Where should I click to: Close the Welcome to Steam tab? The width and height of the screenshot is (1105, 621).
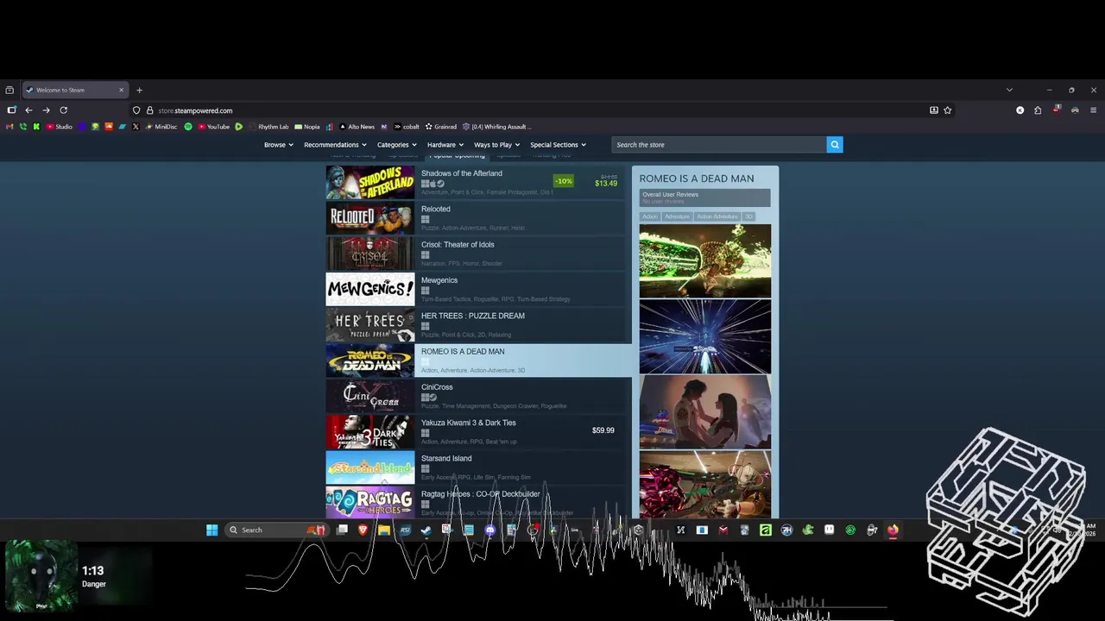121,90
